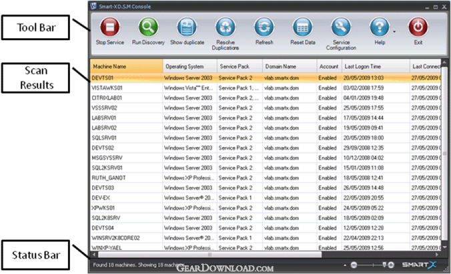This screenshot has width=451, height=274.
Task: Expand the Help dropdown arrow
Action: (394, 31)
